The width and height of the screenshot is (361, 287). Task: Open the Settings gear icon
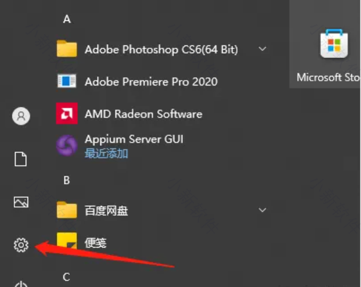click(x=21, y=245)
